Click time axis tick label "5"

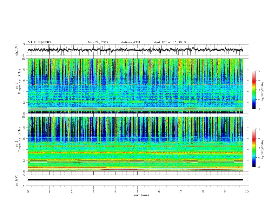click(x=137, y=191)
